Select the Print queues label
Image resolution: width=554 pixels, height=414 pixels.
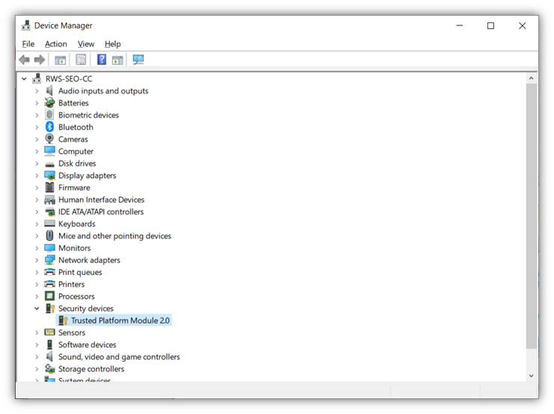point(80,272)
